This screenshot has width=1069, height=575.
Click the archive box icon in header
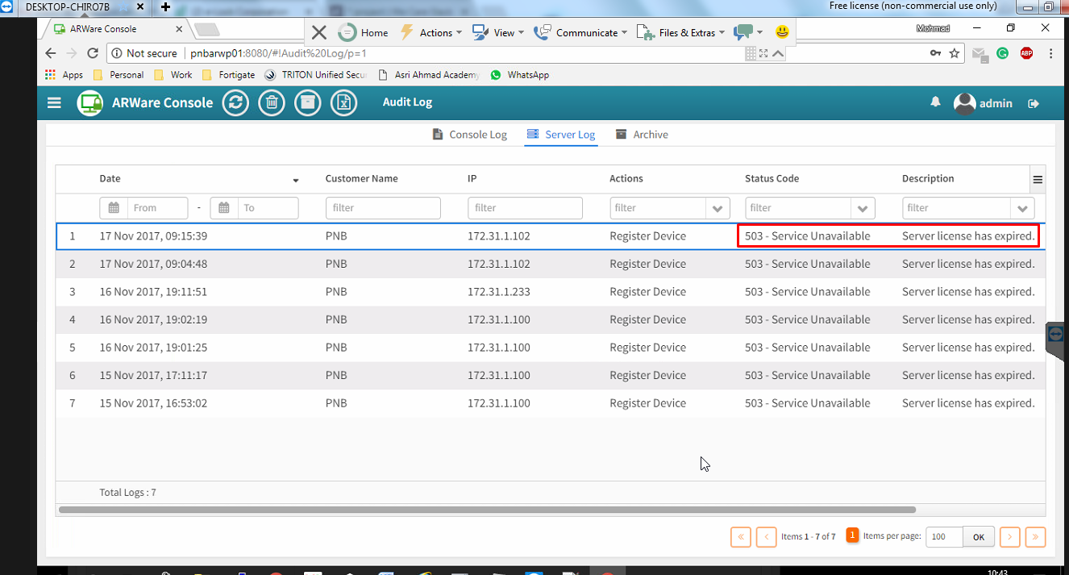[308, 103]
